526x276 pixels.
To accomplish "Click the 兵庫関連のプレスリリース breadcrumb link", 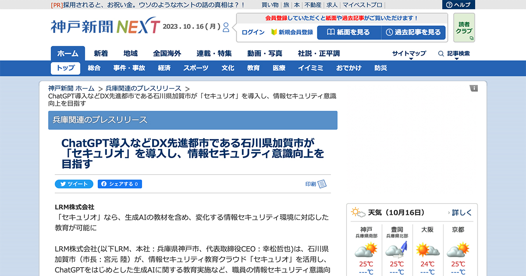I will coord(143,88).
